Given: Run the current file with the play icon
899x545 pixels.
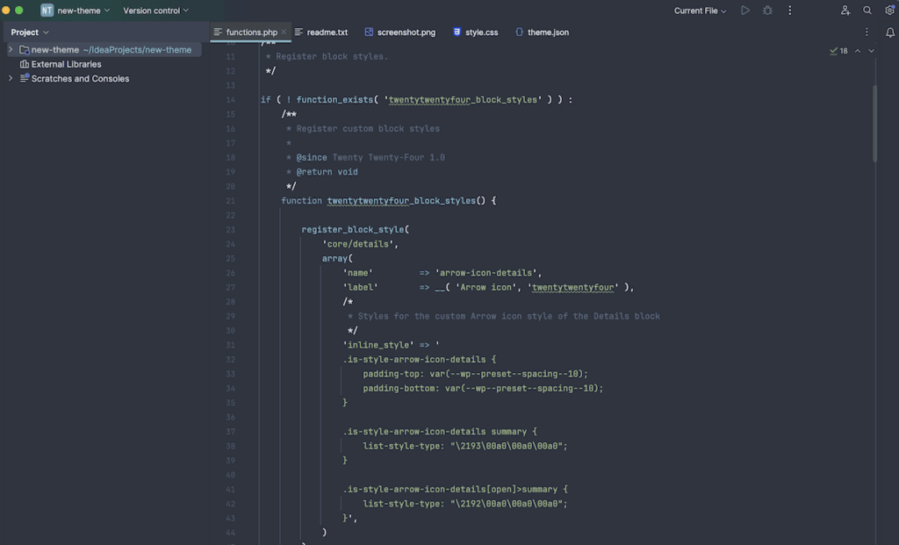Looking at the screenshot, I should [745, 11].
